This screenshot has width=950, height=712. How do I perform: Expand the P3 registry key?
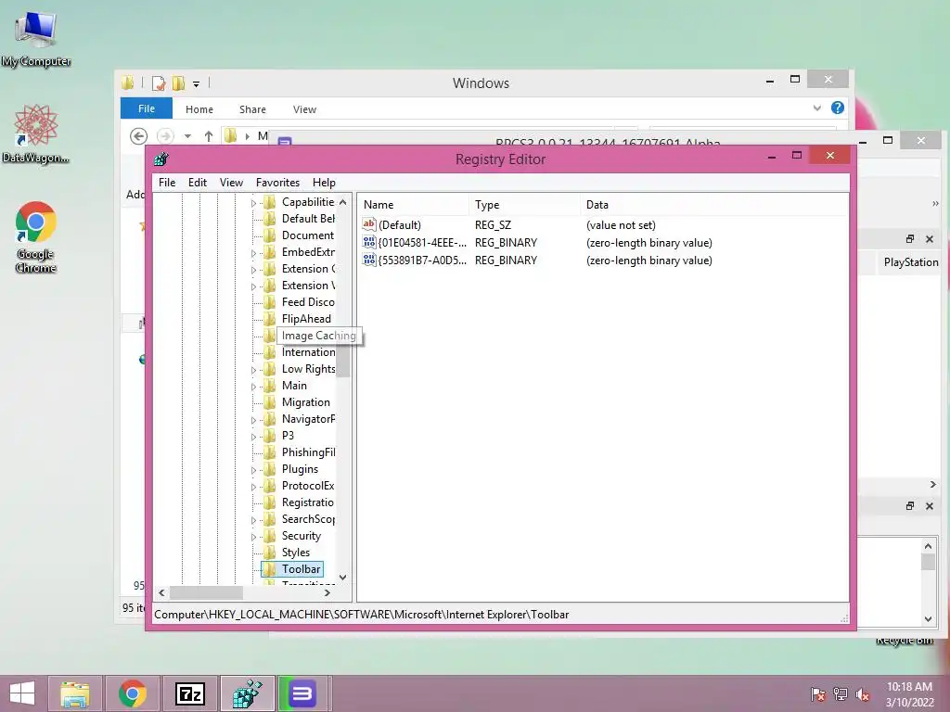tap(254, 436)
